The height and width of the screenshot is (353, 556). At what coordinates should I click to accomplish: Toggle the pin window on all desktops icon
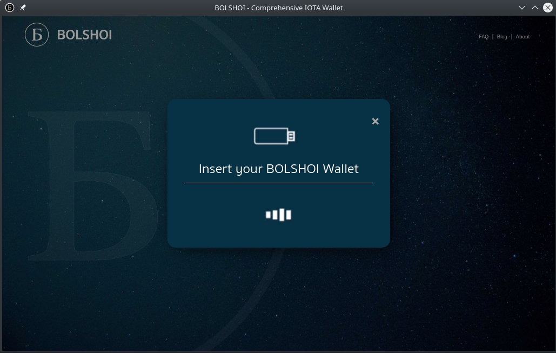[x=23, y=8]
